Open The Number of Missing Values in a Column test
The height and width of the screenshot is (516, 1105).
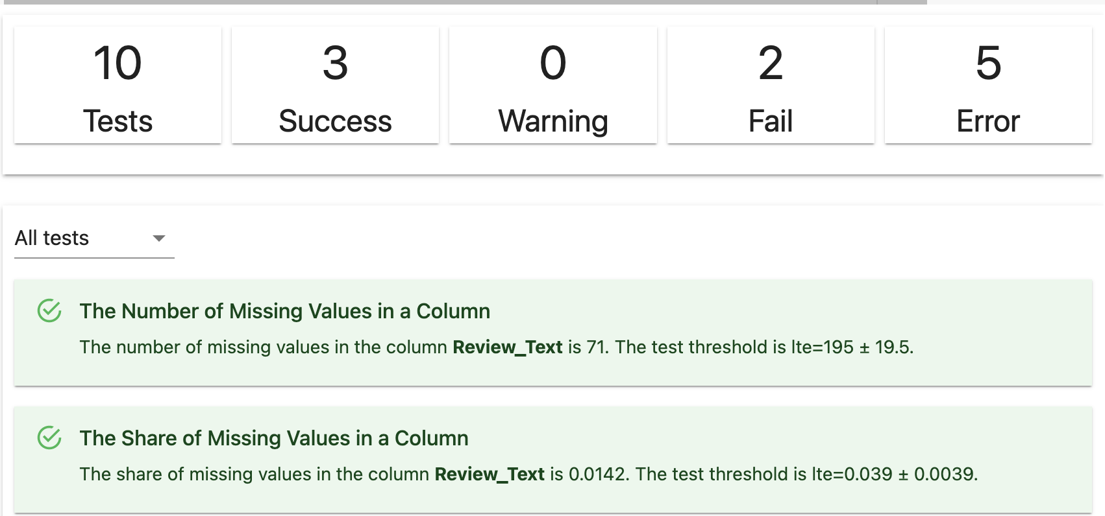click(284, 311)
